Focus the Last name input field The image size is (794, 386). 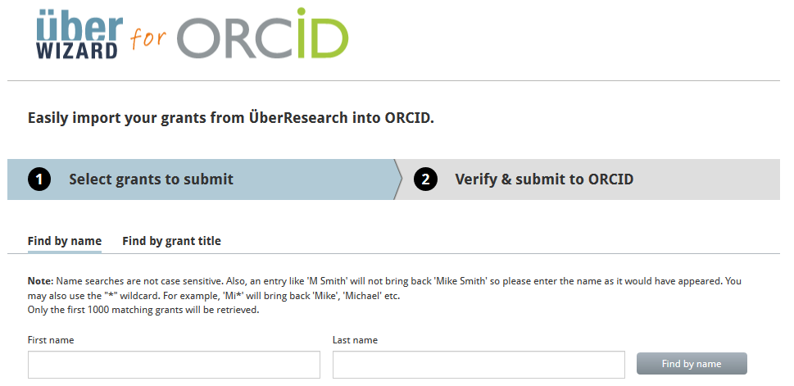(x=479, y=365)
